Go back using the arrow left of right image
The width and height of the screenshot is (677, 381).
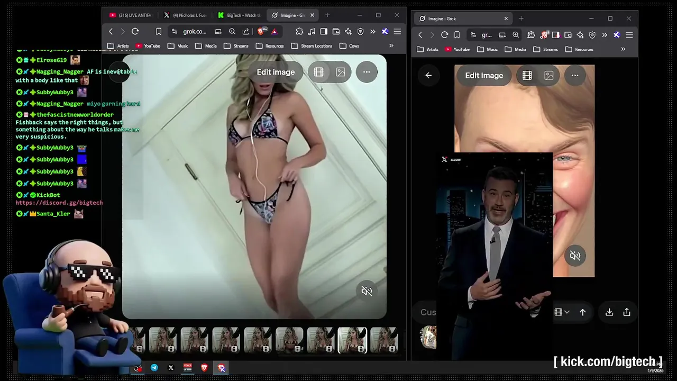click(428, 75)
